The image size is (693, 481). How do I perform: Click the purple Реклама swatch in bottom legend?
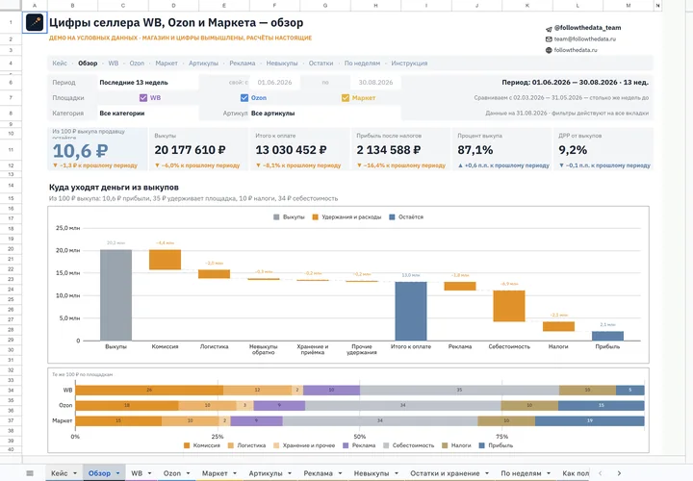(x=346, y=445)
